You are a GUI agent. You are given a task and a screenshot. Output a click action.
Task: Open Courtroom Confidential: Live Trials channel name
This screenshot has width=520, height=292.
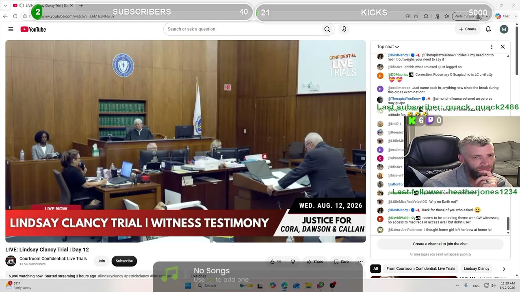tap(53, 259)
